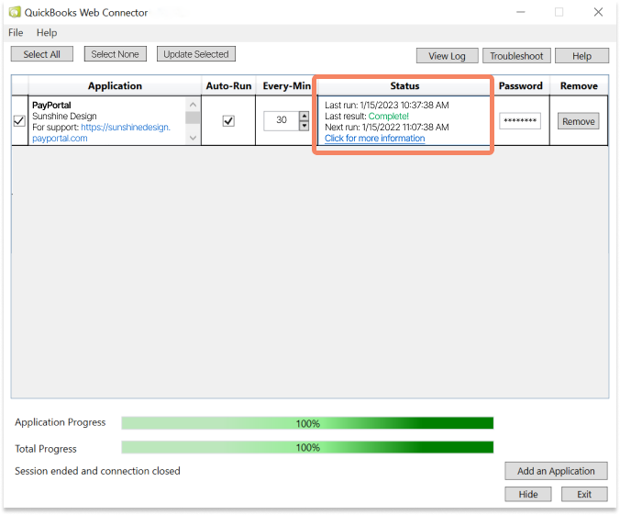Click the Application Progress bar
620x515 pixels.
pos(307,423)
